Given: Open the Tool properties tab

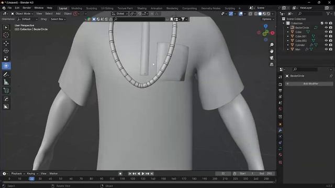Looking at the screenshot, I should tap(281, 77).
